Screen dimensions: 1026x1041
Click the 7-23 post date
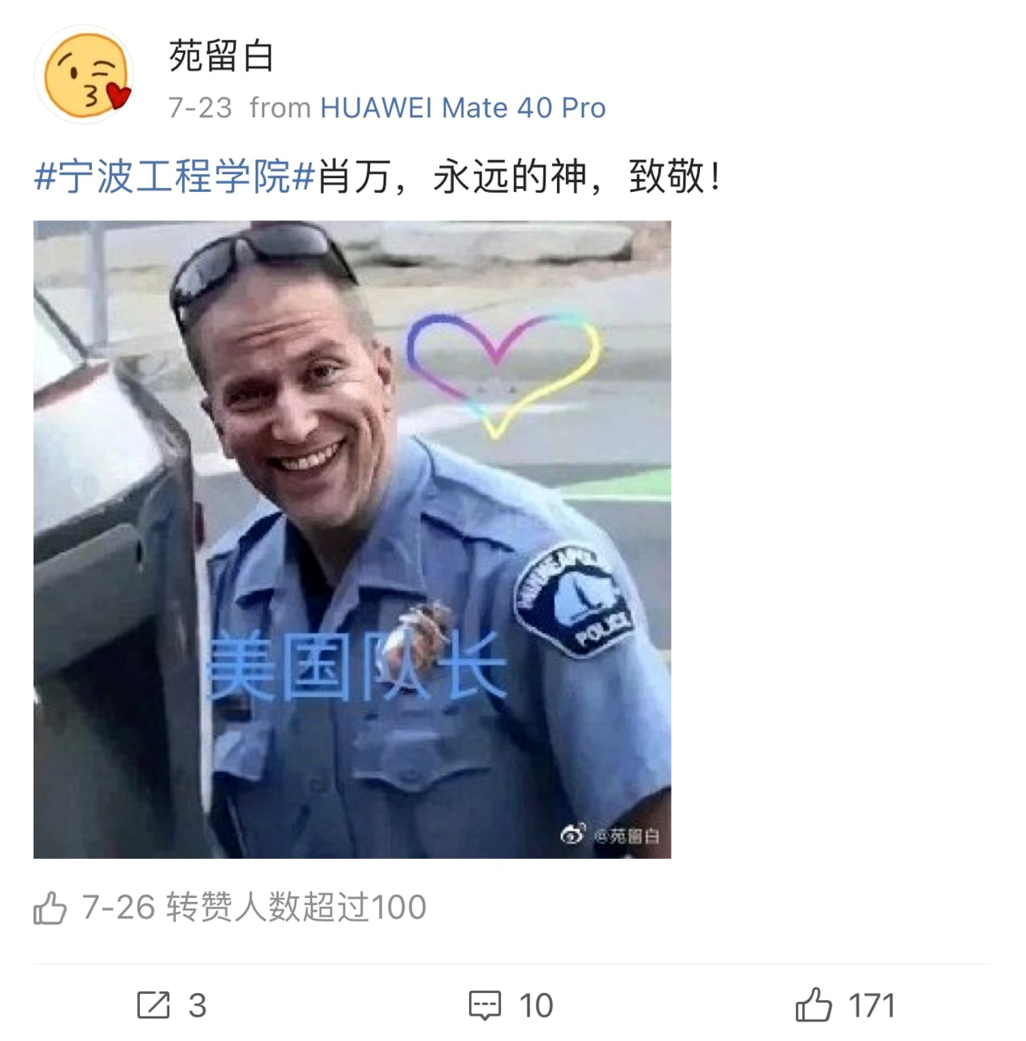tap(200, 107)
